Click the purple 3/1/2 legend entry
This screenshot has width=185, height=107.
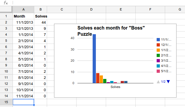click(164, 61)
